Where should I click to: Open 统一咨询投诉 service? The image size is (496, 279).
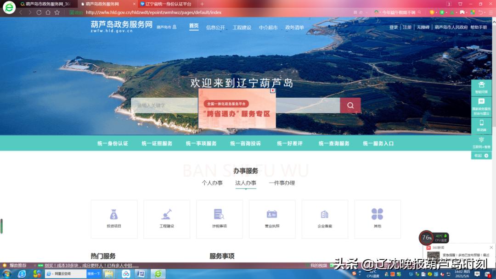pos(245,144)
